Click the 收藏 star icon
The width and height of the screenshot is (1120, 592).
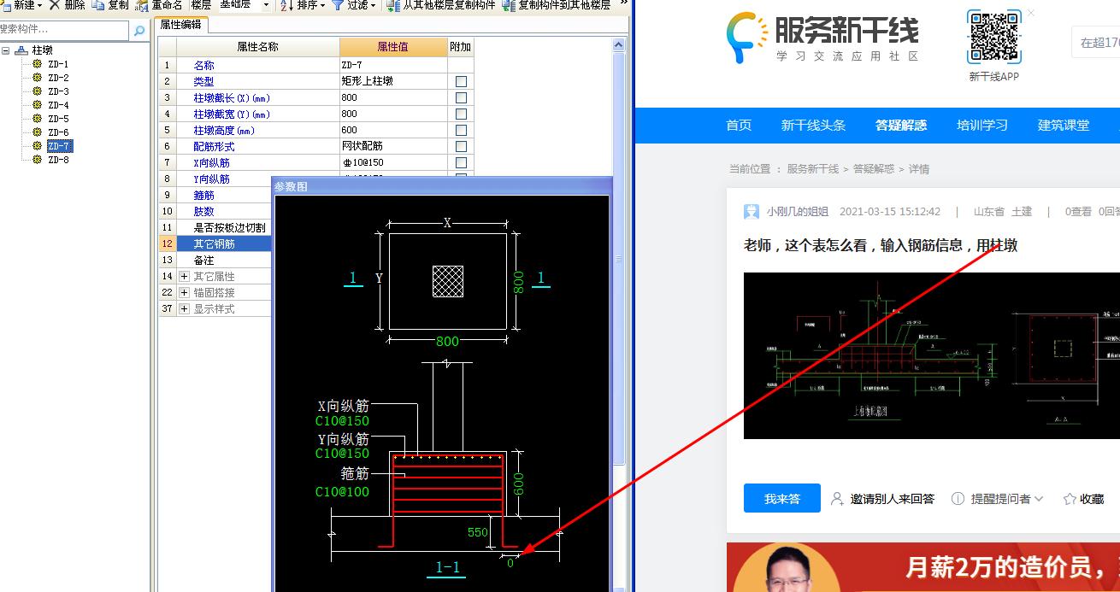pos(1069,499)
